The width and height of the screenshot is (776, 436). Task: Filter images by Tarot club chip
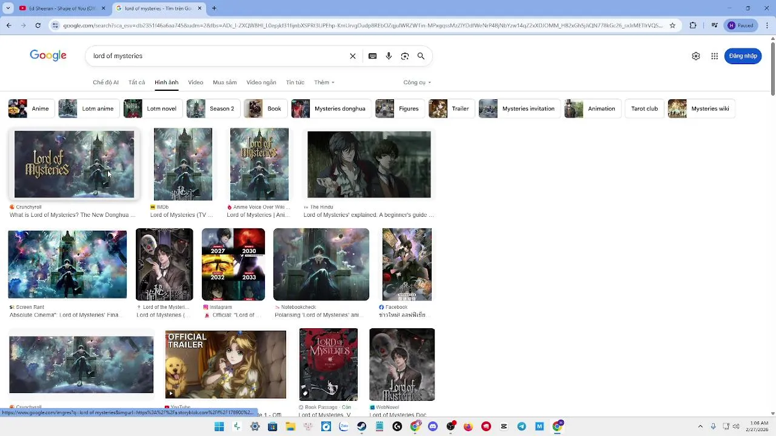644,108
